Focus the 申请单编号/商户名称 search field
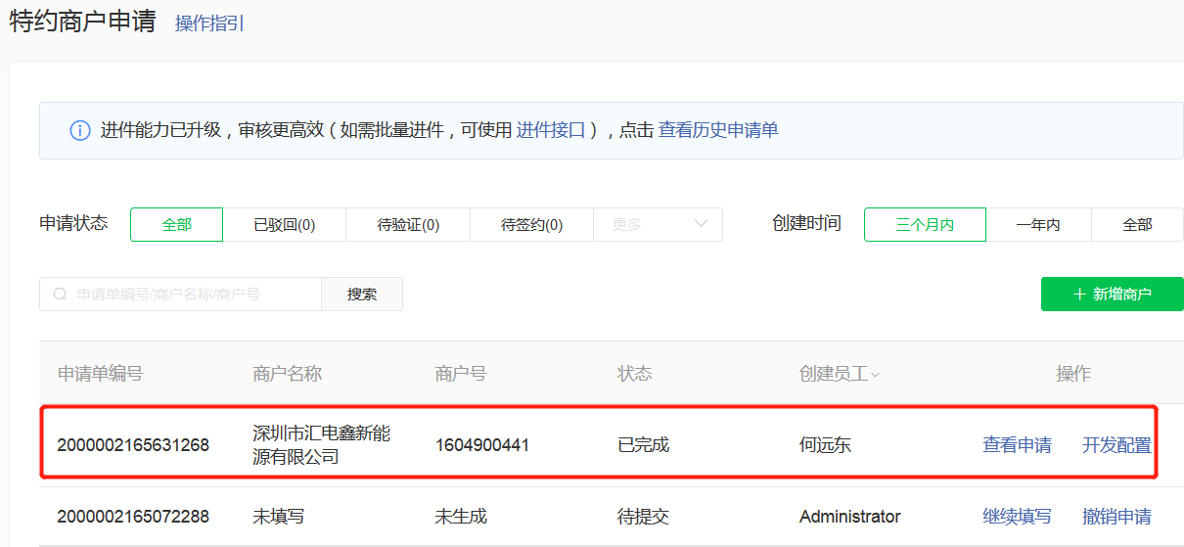The image size is (1184, 547). click(x=191, y=294)
